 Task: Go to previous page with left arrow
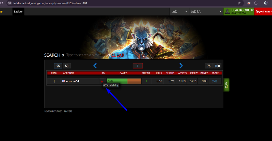pos(95,66)
